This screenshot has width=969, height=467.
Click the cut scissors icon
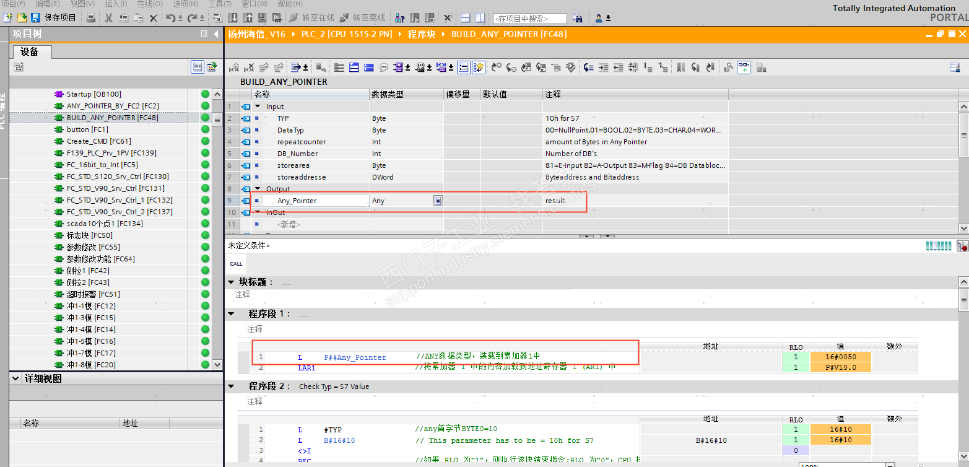[x=108, y=18]
